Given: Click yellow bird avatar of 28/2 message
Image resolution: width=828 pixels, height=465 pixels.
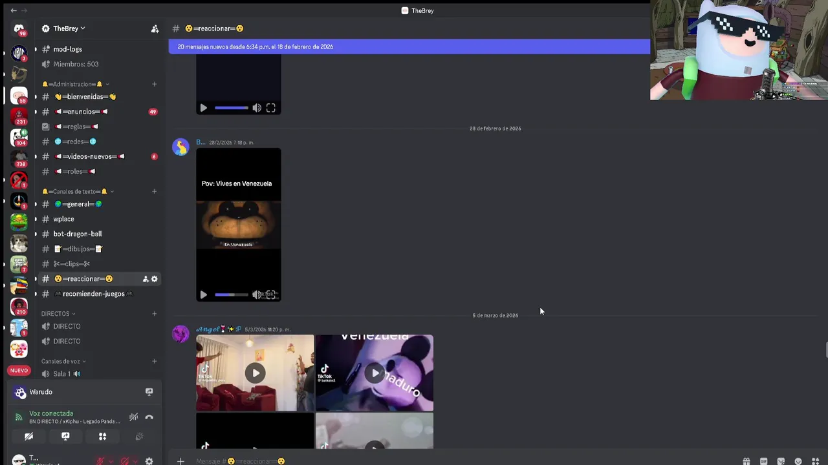Looking at the screenshot, I should [x=180, y=147].
